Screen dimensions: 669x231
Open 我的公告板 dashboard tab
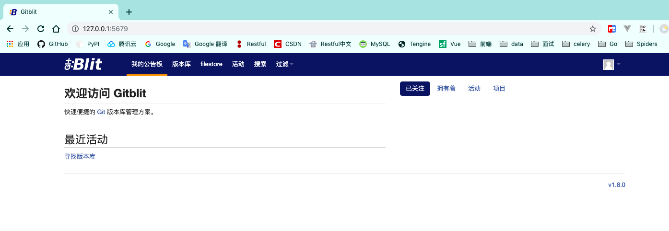(147, 64)
